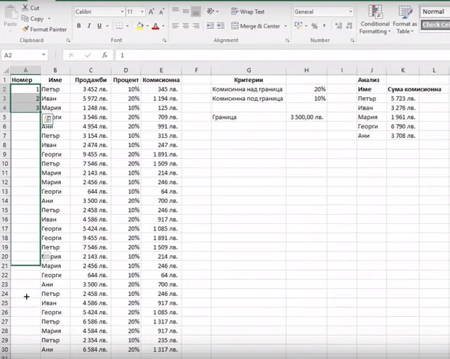This screenshot has height=359, width=450.
Task: Toggle Underline formatting
Action: [99, 26]
